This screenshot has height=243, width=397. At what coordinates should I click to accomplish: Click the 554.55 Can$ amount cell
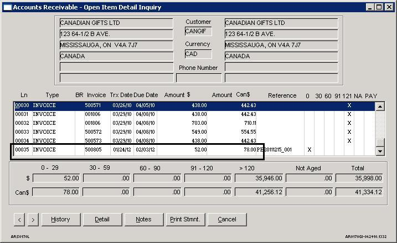click(249, 132)
